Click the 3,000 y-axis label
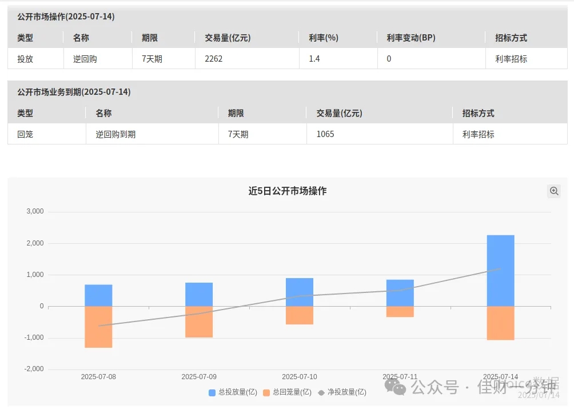The height and width of the screenshot is (410, 574). (35, 211)
